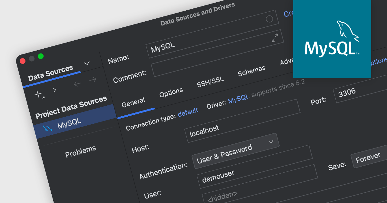Click the forward navigation arrow
The width and height of the screenshot is (387, 203).
pos(93,80)
